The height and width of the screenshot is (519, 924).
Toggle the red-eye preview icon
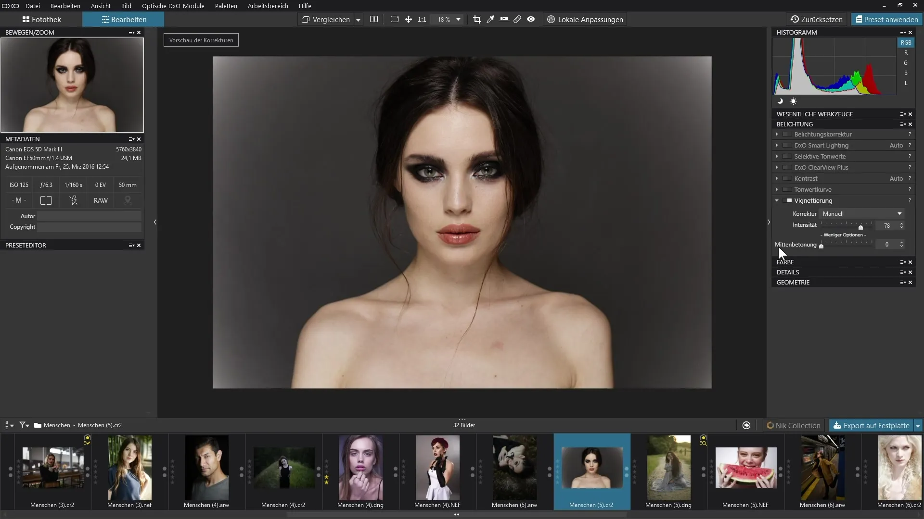click(531, 20)
